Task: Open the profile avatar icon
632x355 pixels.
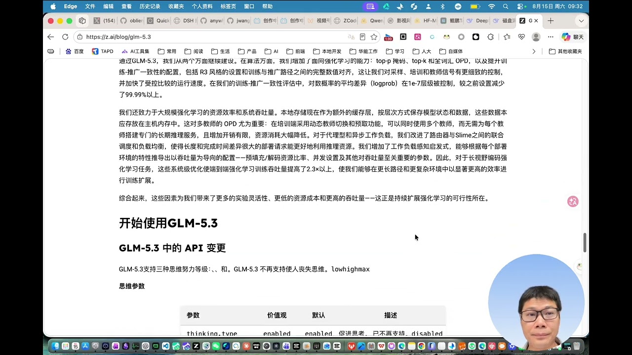Action: click(x=536, y=37)
